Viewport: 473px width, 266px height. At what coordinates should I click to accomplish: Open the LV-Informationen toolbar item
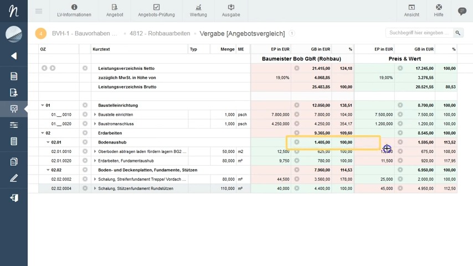coord(74,11)
